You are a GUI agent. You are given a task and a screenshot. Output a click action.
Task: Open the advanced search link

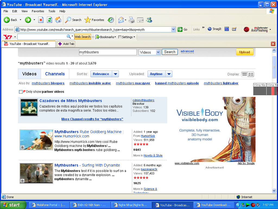(187, 51)
